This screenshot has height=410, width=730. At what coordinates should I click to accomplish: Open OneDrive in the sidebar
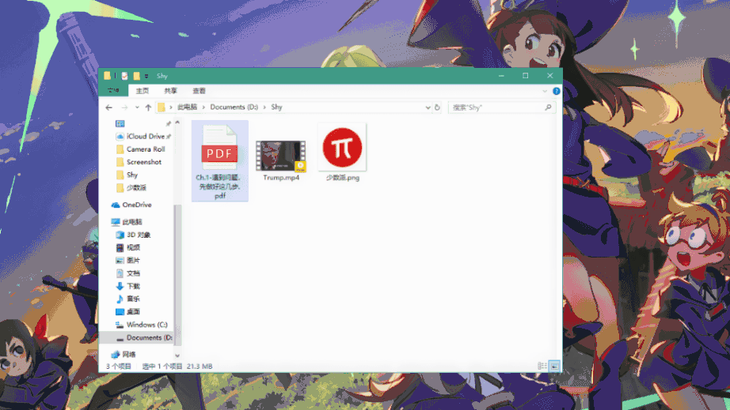pos(136,205)
